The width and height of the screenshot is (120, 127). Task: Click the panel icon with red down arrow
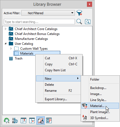click(32, 120)
